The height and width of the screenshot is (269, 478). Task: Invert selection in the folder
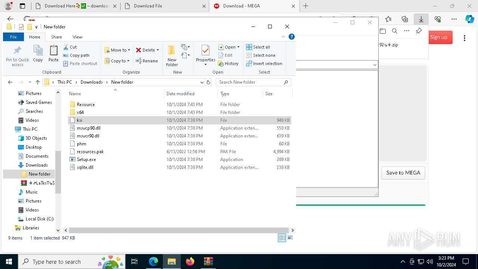pyautogui.click(x=264, y=64)
